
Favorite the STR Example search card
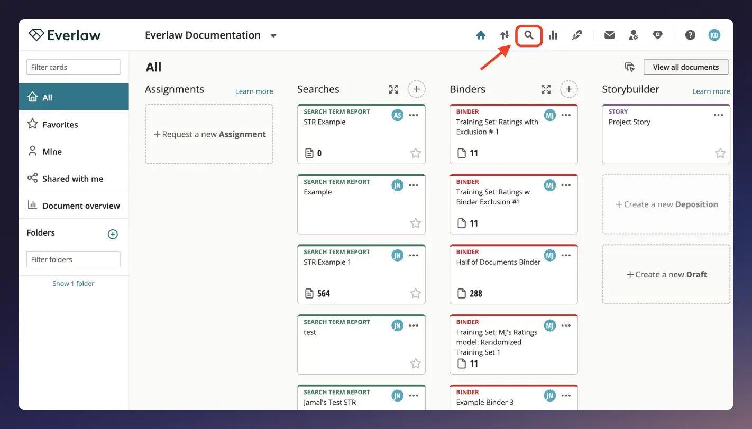click(415, 153)
